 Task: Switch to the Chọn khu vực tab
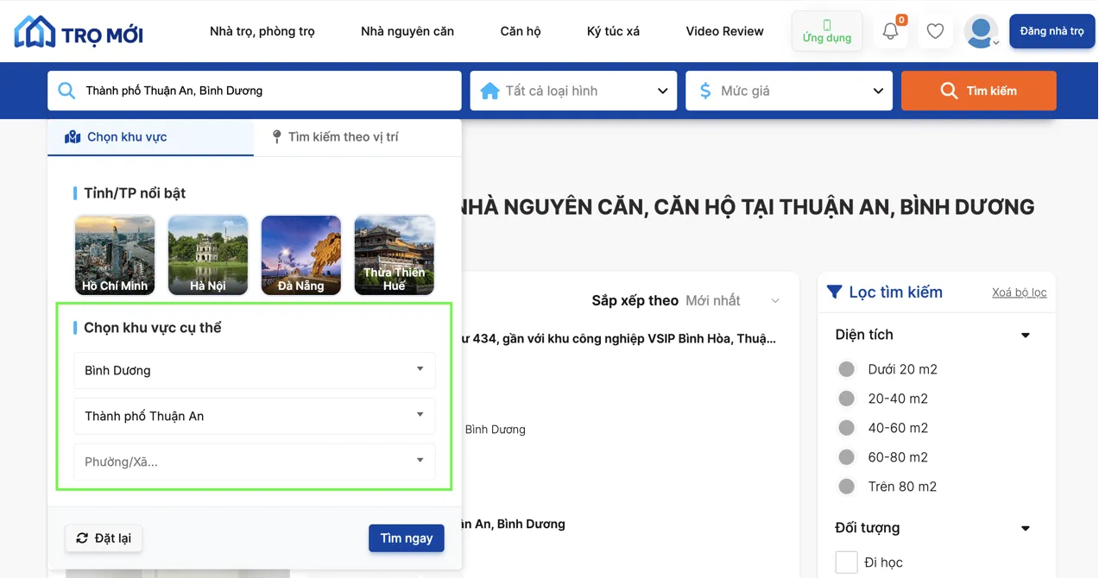[x=151, y=137]
